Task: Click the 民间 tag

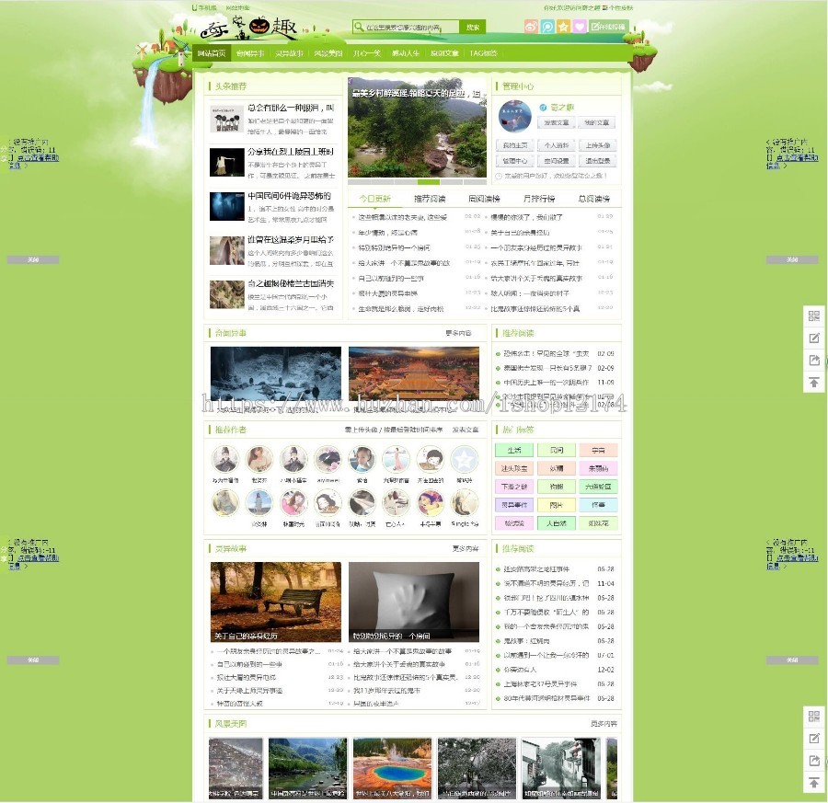Action: pos(556,451)
